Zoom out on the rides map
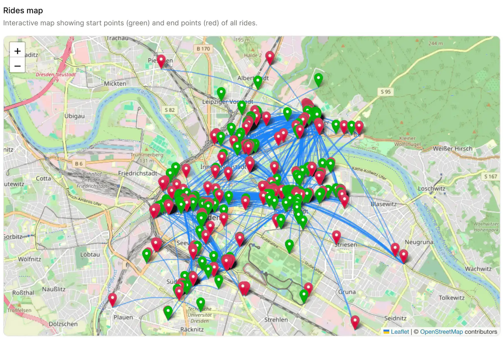504x338 pixels. [x=18, y=66]
